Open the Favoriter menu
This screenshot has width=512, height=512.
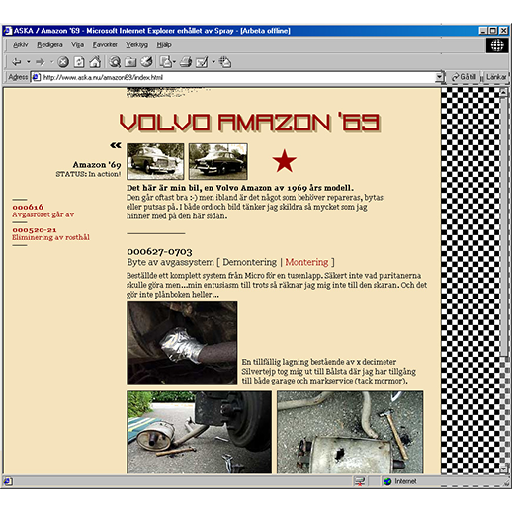(105, 44)
